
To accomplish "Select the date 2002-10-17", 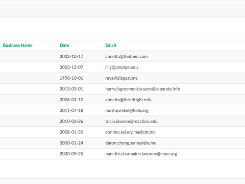I will coord(71,56).
